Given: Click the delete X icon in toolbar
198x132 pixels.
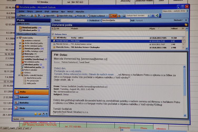Looking at the screenshot, I should click(39, 16).
